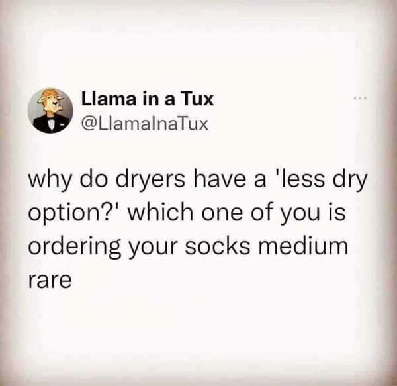Screen dimensions: 397x386
Task: Click the word 'socks' in the tweet
Action: tap(217, 247)
